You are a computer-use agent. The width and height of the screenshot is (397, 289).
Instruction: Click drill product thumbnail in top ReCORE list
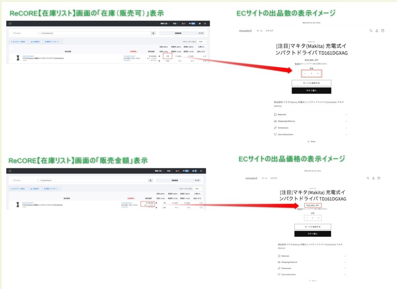tap(17, 58)
